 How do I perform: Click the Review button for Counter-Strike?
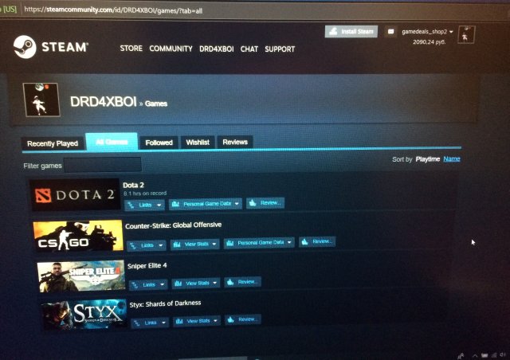pyautogui.click(x=317, y=241)
